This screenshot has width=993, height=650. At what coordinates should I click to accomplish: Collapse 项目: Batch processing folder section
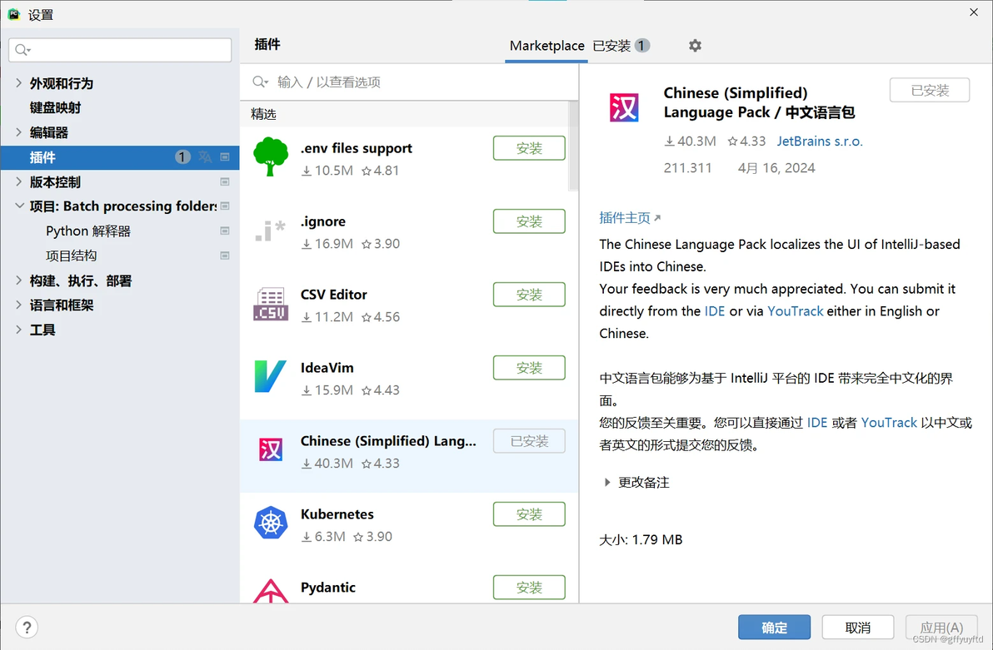tap(19, 206)
